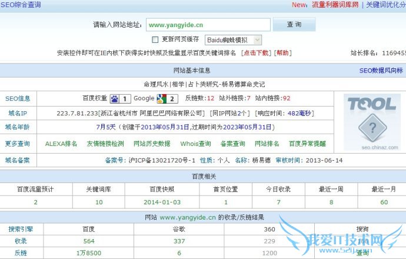Click the Baidu snapshot date 2014-01-03
406x259 pixels.
click(162, 202)
